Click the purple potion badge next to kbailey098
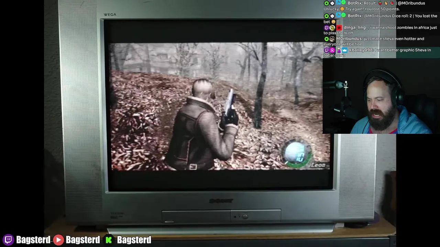The height and width of the screenshot is (247, 440). point(339,50)
